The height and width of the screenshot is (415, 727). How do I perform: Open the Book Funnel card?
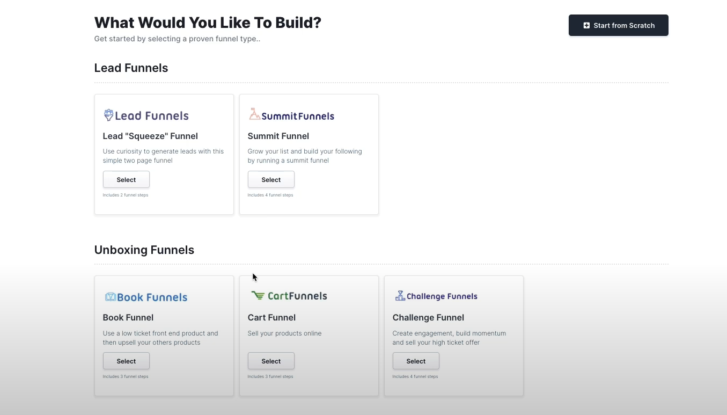point(164,336)
